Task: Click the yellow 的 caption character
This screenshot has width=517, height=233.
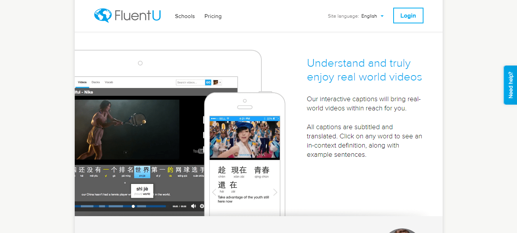Action: tap(170, 170)
